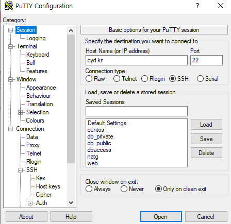The height and width of the screenshot is (224, 231).
Task: Collapse the Session tree node
Action: tap(10, 30)
